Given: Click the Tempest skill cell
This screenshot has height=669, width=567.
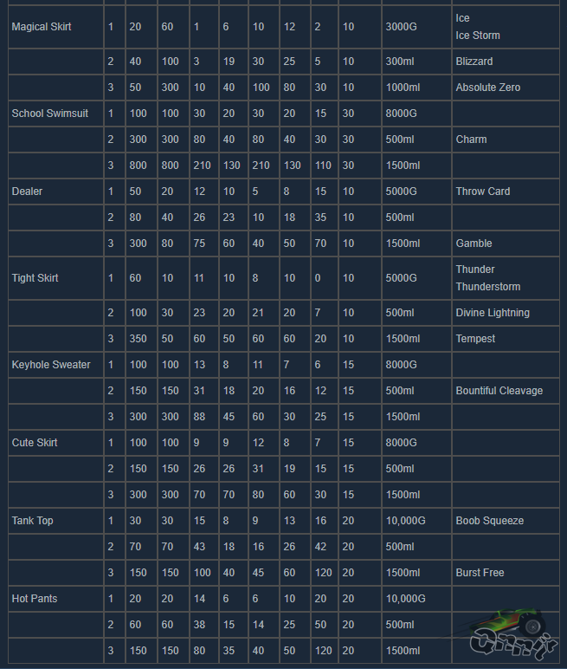Looking at the screenshot, I should tap(475, 339).
